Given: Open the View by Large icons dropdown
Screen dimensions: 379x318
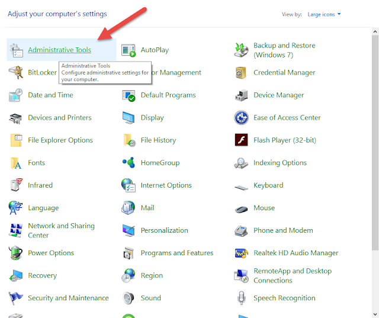Looking at the screenshot, I should point(324,14).
